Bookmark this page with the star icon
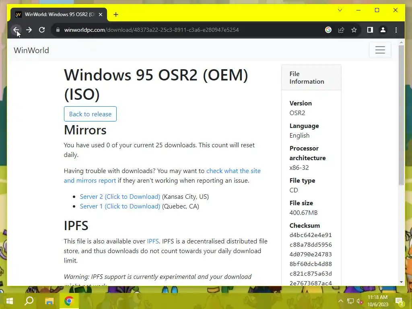Image resolution: width=412 pixels, height=309 pixels. click(x=354, y=30)
